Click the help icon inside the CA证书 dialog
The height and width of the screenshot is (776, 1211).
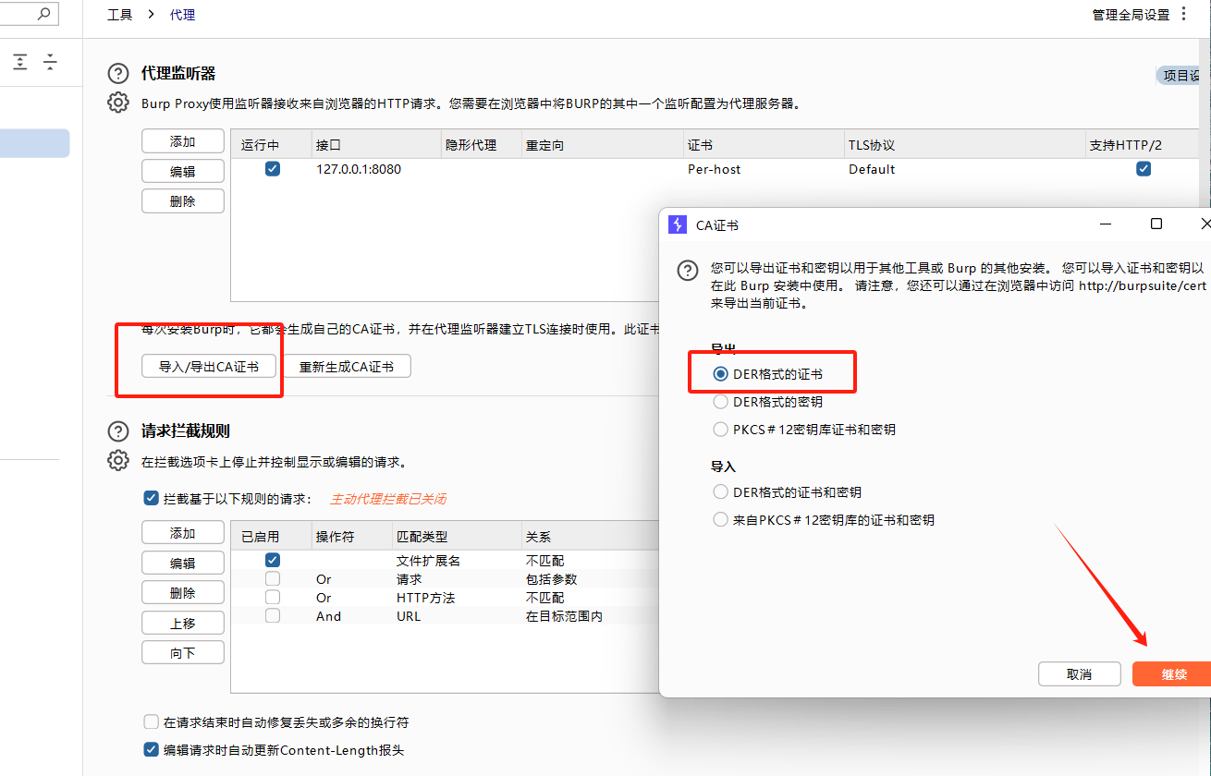pyautogui.click(x=688, y=271)
